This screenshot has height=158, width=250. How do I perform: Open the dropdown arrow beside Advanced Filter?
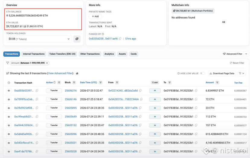(x=246, y=54)
